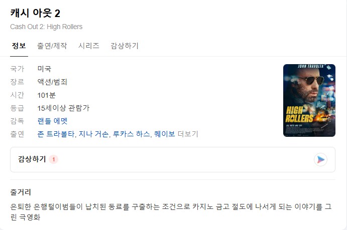Viewport: 347px width, 230px height.
Task: Click the colorful play icon in 감상하기 box
Action: pyautogui.click(x=320, y=159)
